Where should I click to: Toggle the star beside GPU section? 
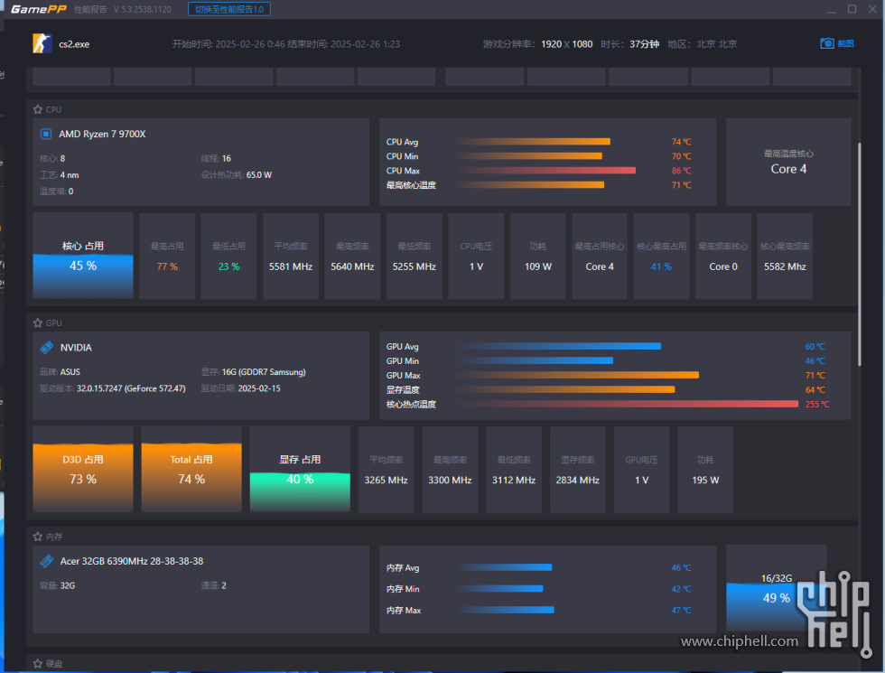click(38, 323)
